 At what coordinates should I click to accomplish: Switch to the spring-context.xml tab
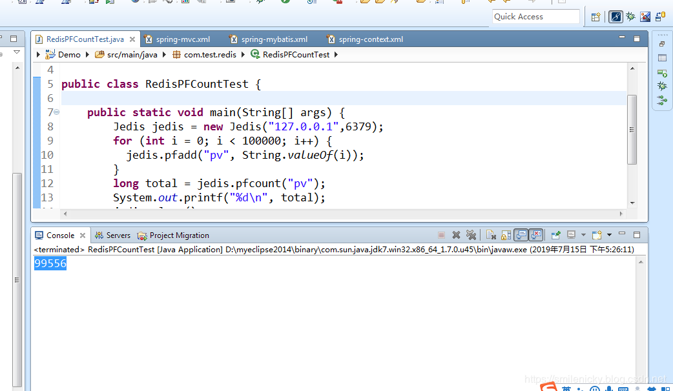click(x=371, y=39)
